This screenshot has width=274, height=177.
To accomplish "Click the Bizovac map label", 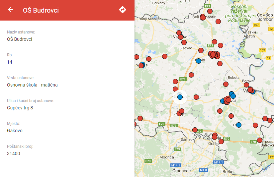I will point(186,48).
